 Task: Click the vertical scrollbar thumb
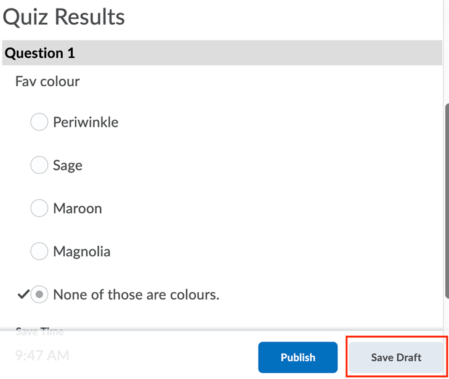[446, 197]
